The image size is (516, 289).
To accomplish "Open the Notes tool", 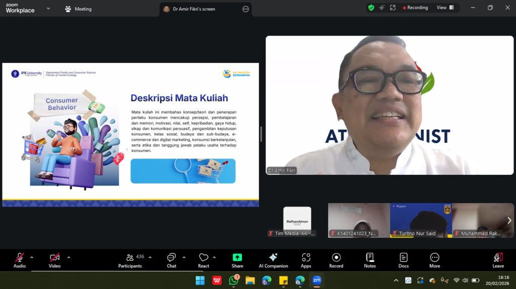I will [370, 260].
